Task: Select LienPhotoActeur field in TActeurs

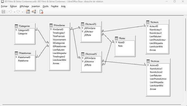Action: pos(157,40)
